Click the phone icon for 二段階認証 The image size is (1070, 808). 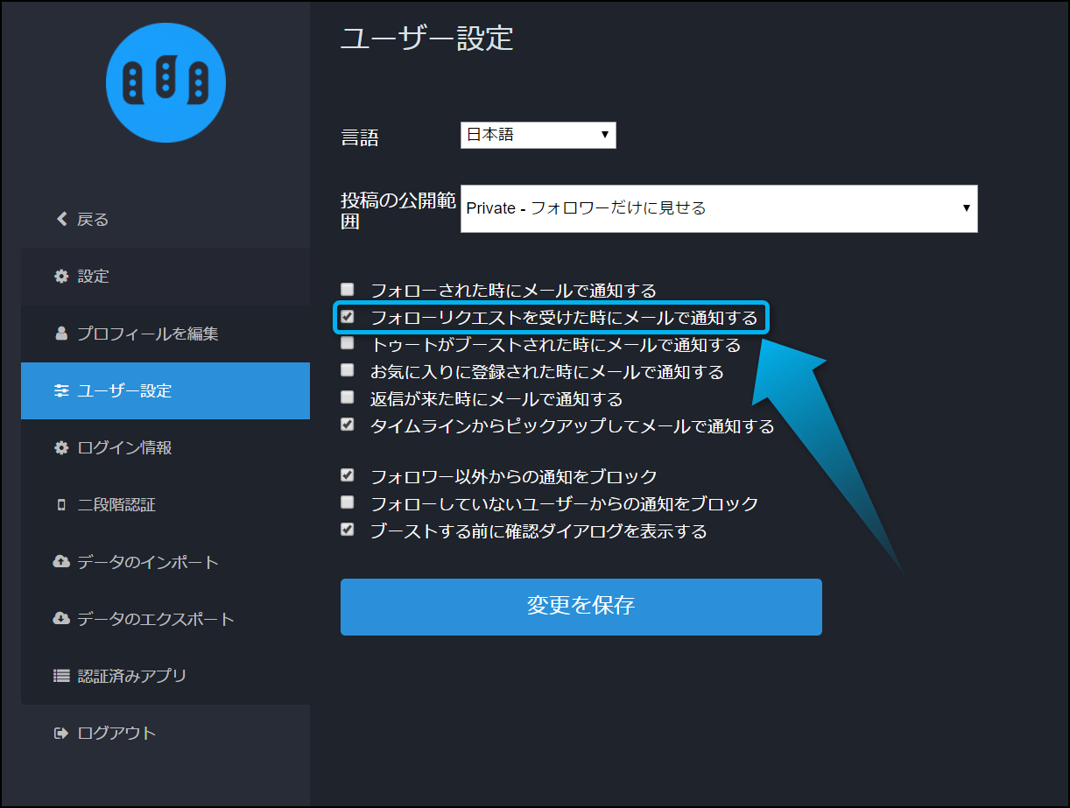(61, 505)
